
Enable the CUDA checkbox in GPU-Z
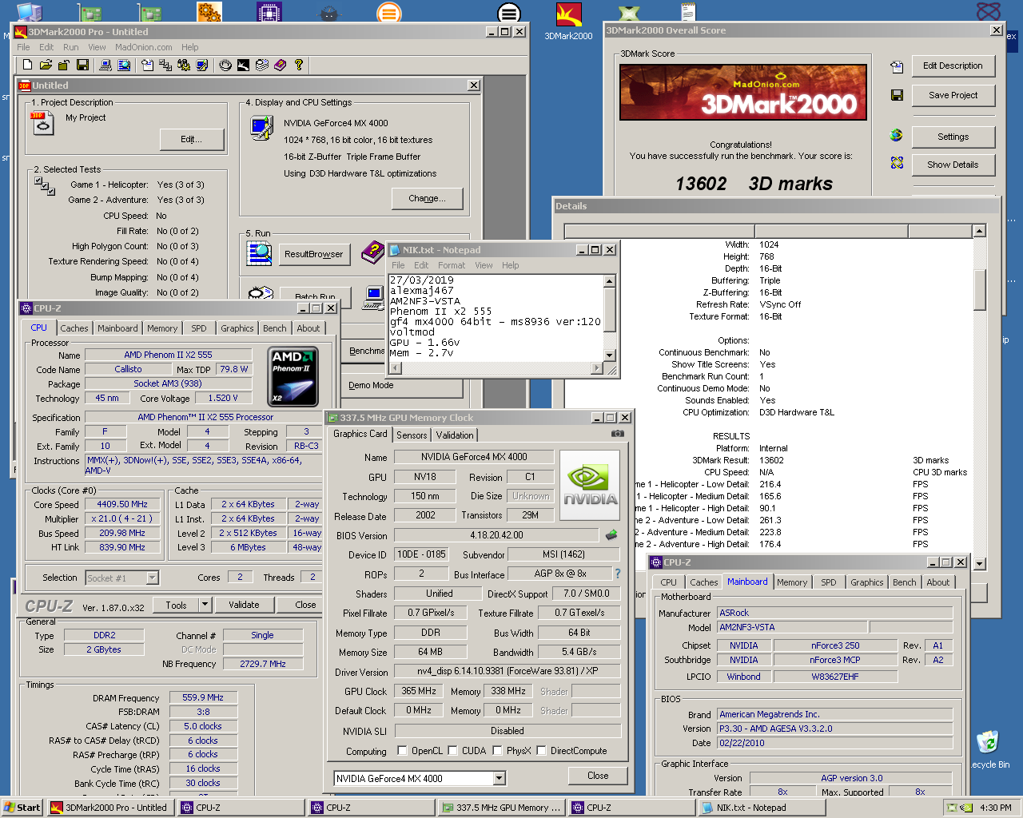click(453, 750)
